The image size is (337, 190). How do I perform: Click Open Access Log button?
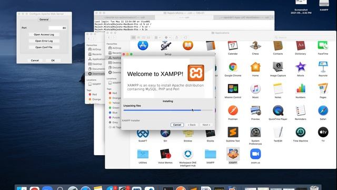44,34
